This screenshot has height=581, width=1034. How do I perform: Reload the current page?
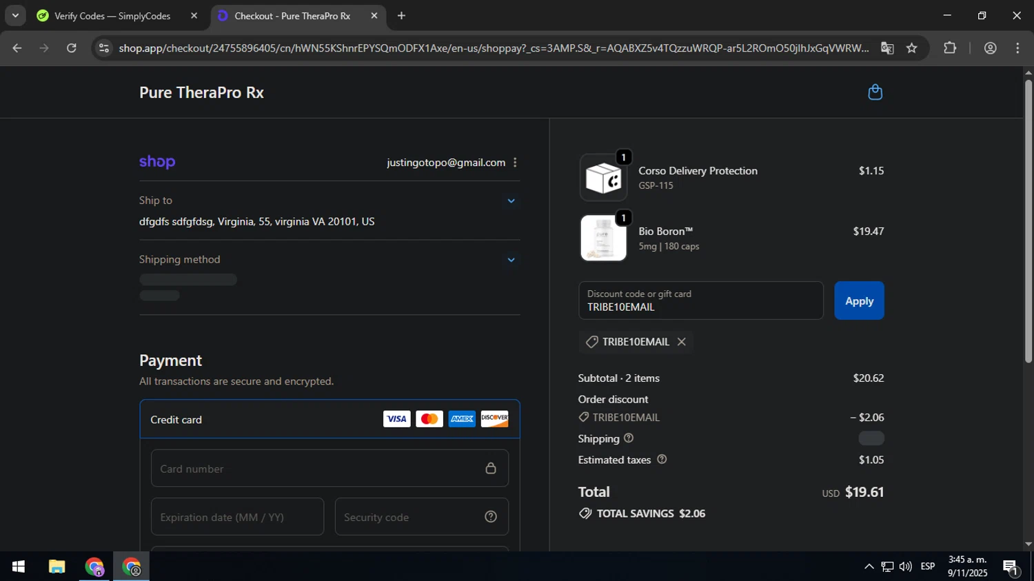72,48
